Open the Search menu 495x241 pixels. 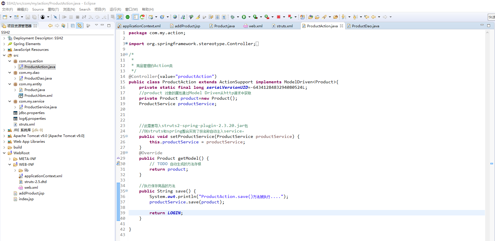pos(85,9)
